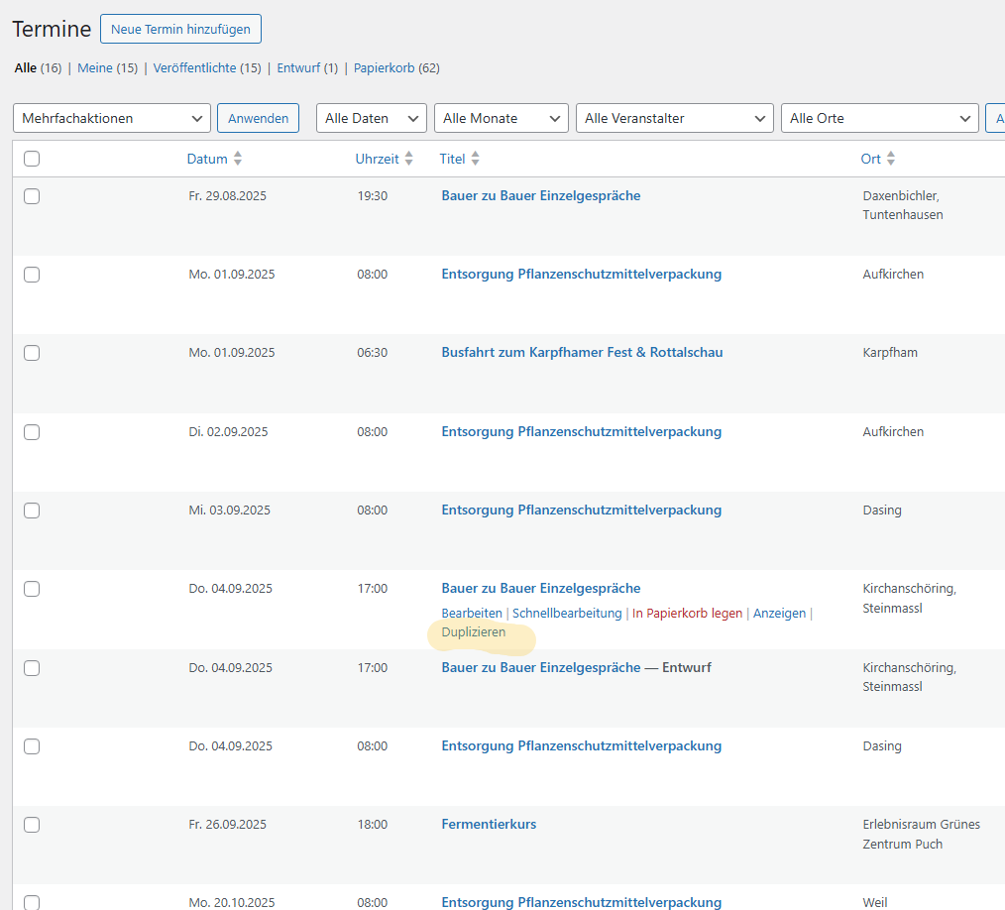Toggle the select-all checkbox in header
The width and height of the screenshot is (1005, 910).
(x=32, y=159)
